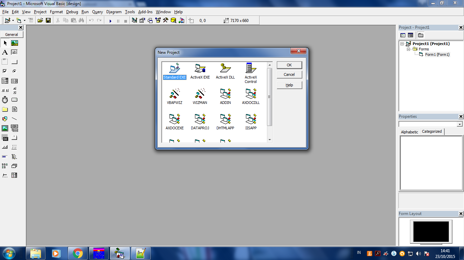The width and height of the screenshot is (464, 260).
Task: Open the Add-Ins menu
Action: coord(145,12)
